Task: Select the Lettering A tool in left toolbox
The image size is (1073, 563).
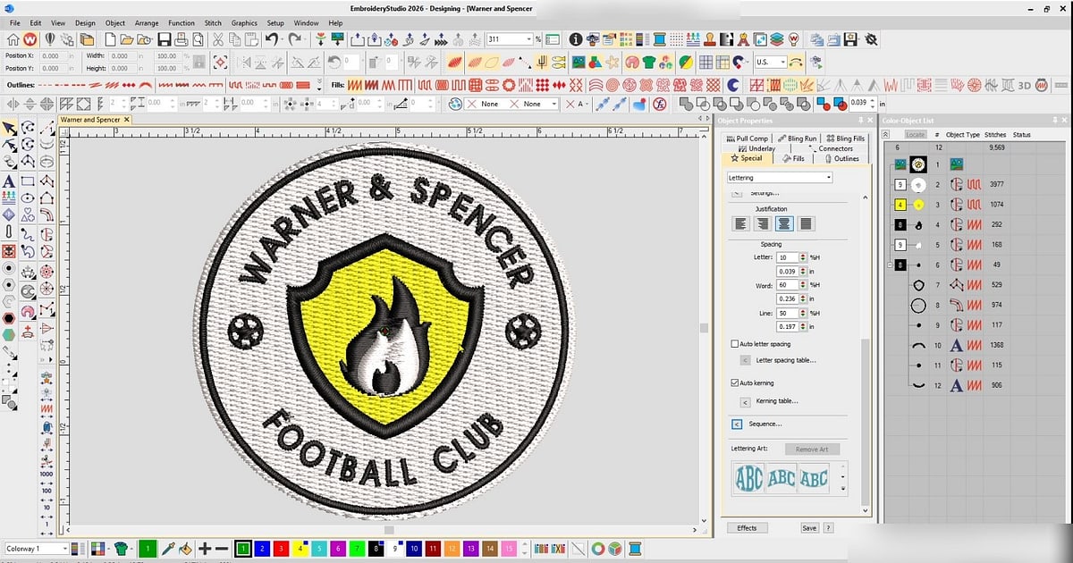Action: 9,181
